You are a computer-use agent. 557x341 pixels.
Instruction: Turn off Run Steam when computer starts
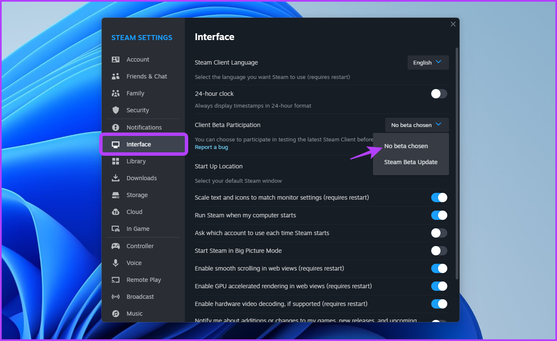pyautogui.click(x=439, y=215)
